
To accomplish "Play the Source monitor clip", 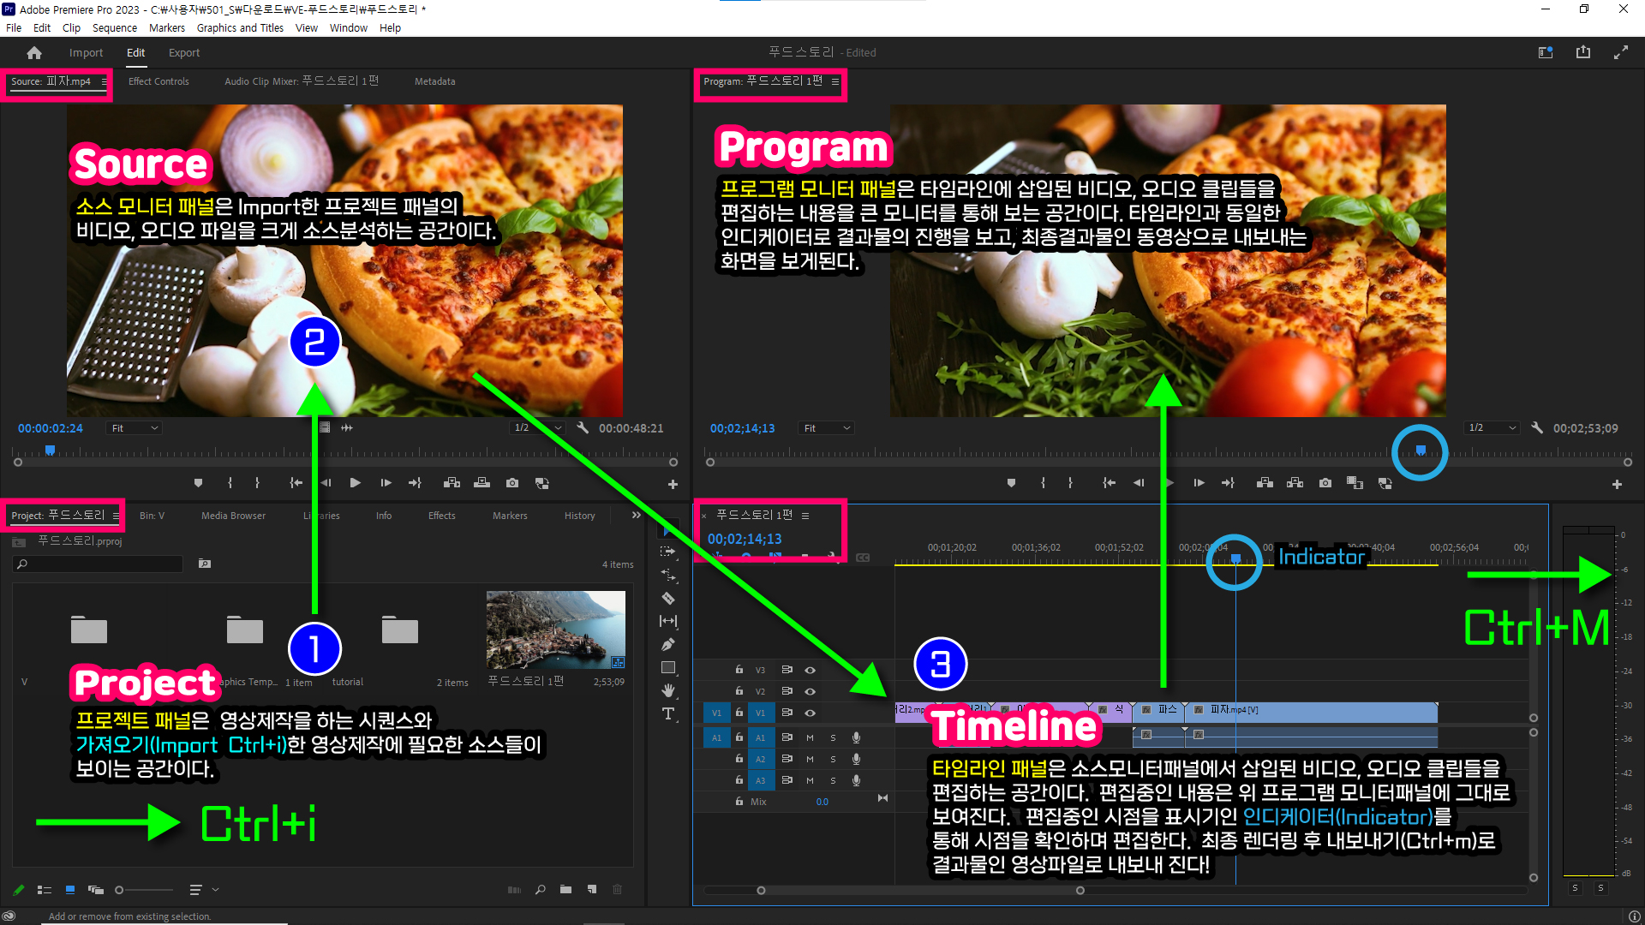I will pyautogui.click(x=355, y=483).
